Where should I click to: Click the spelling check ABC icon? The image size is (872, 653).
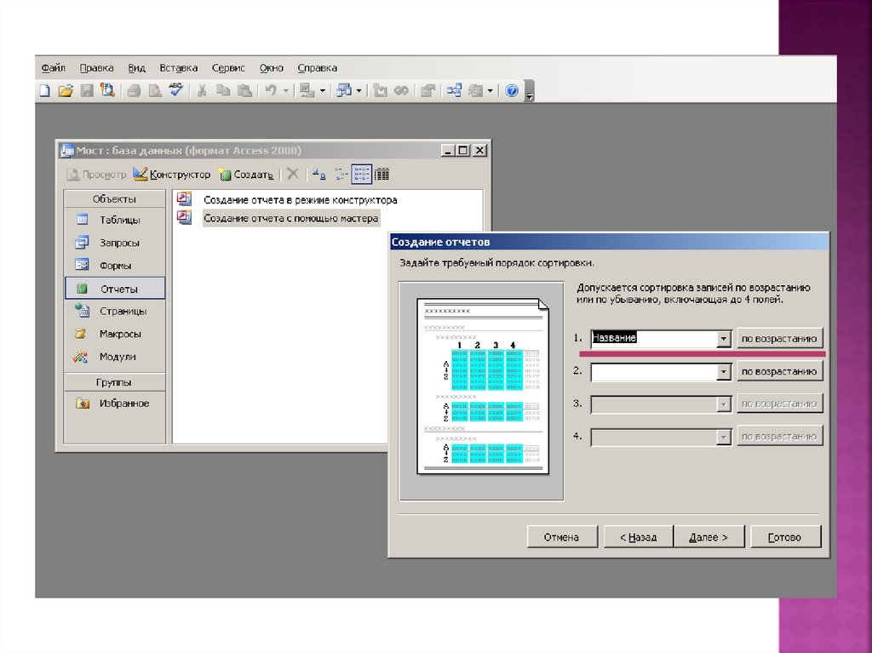(x=176, y=89)
